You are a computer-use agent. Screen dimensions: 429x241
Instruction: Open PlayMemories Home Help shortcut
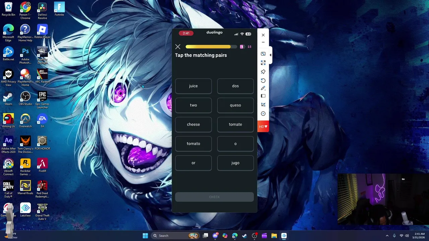click(x=25, y=33)
